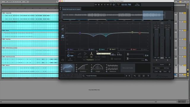The image size is (190, 107).
Task: Fold the Vocal Cuts_Ad Libs track
Action: (x=2, y=57)
